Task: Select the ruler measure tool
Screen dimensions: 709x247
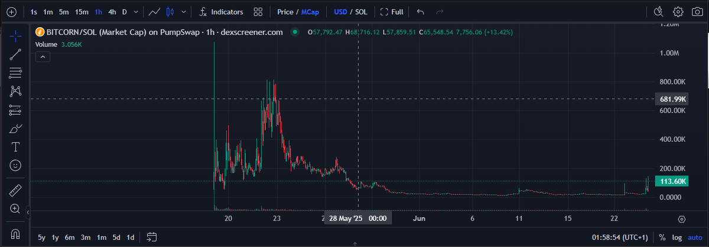Action: [x=15, y=190]
